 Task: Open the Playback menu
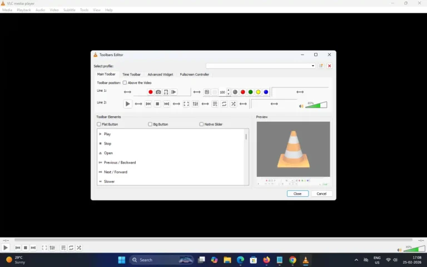click(24, 10)
